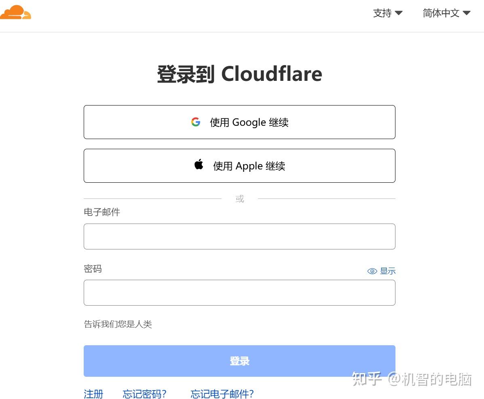Image resolution: width=484 pixels, height=399 pixels.
Task: Click the 登录 login button
Action: point(239,361)
